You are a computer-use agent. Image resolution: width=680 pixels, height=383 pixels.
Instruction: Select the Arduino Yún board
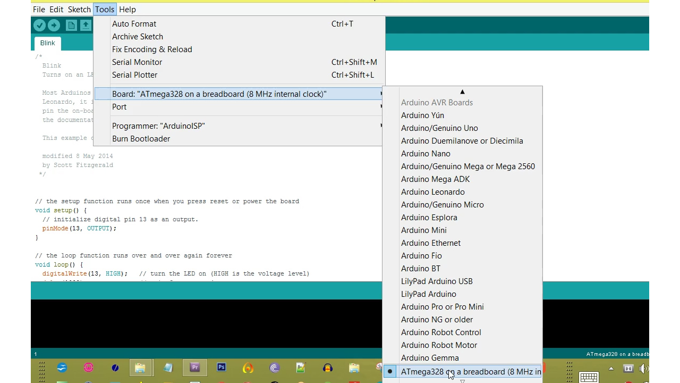(462, 115)
